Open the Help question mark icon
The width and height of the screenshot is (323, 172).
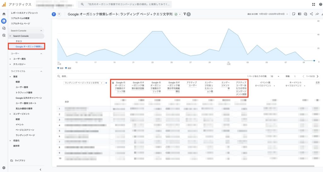(x=320, y=4)
